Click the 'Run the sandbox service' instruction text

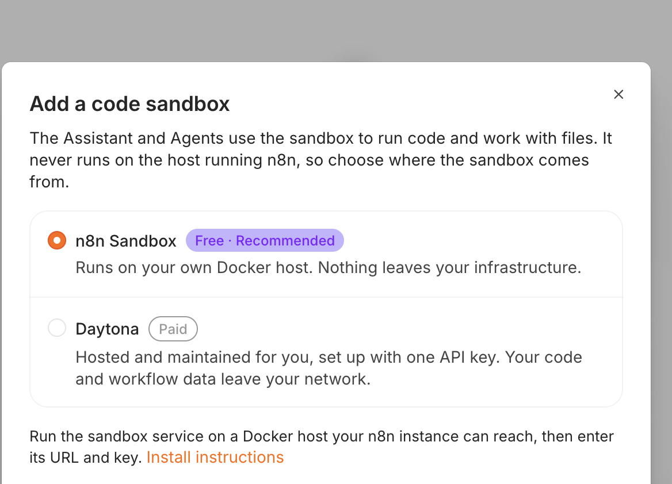pyautogui.click(x=322, y=447)
